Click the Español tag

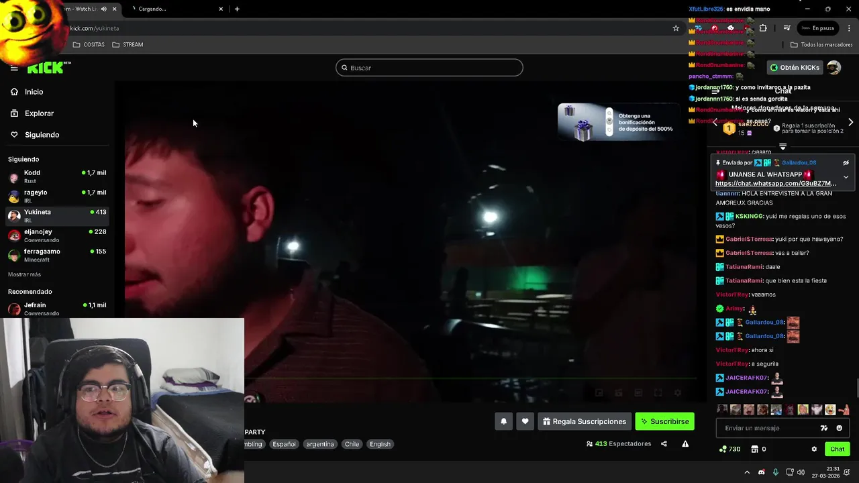[284, 444]
